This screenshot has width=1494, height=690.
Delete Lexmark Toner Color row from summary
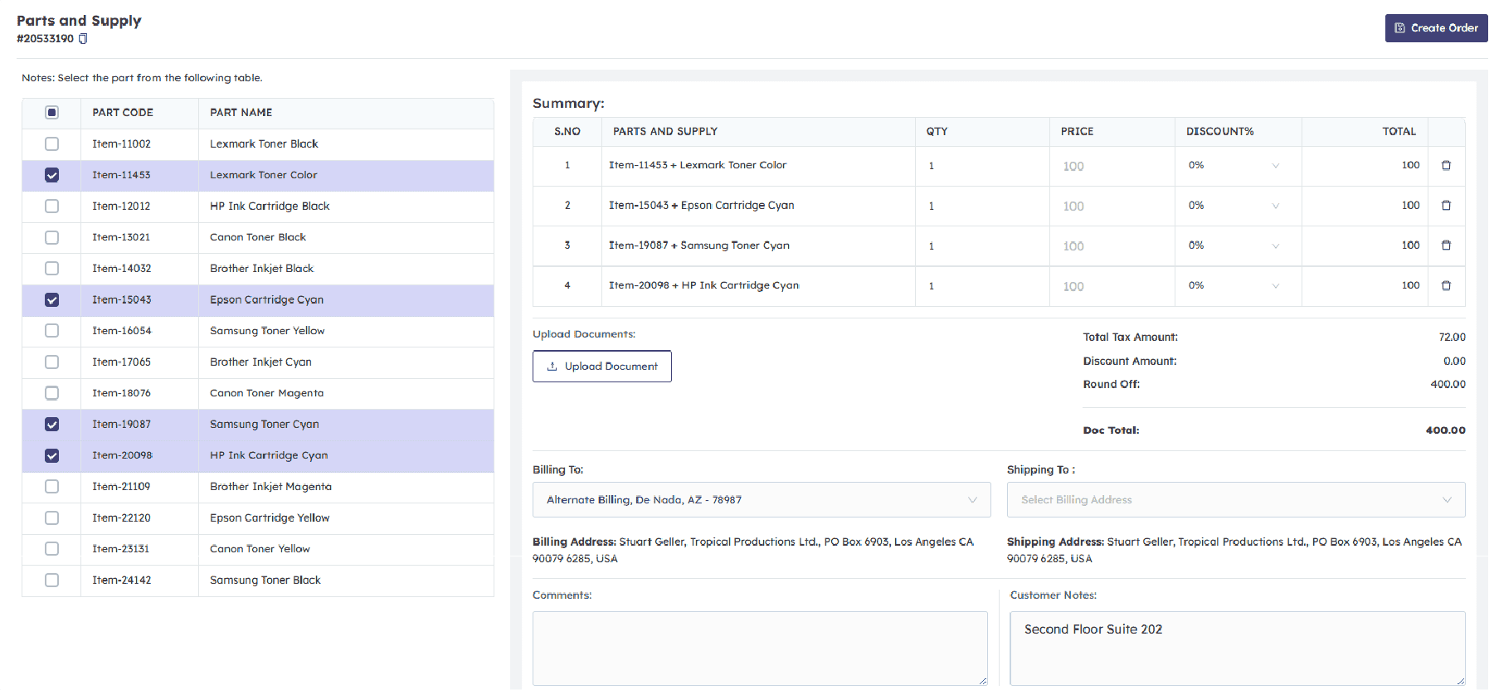(x=1446, y=166)
